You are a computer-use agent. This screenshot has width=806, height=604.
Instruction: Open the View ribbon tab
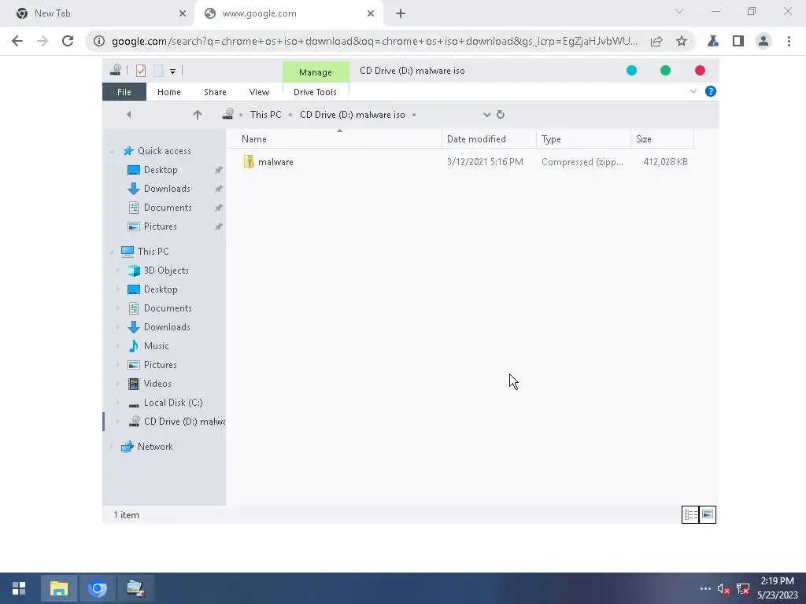259,92
